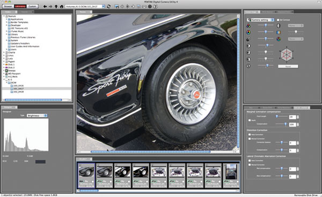The image size is (322, 197).
Task: Open the Camera setting dropdown
Action: pos(261,20)
